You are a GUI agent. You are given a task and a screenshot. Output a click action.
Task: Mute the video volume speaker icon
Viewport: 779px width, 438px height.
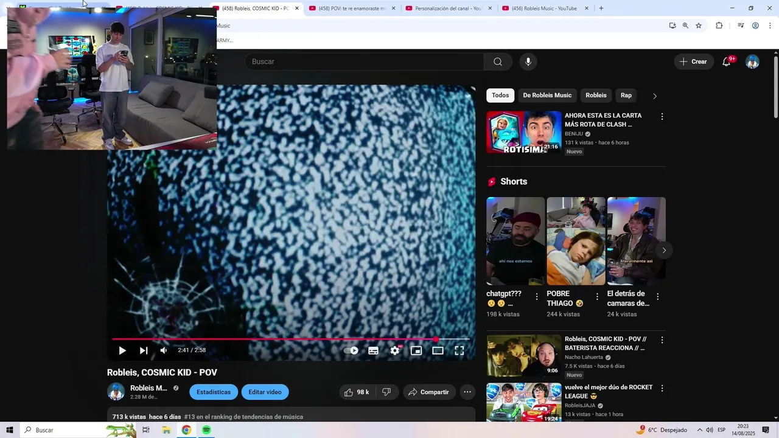[x=164, y=350]
